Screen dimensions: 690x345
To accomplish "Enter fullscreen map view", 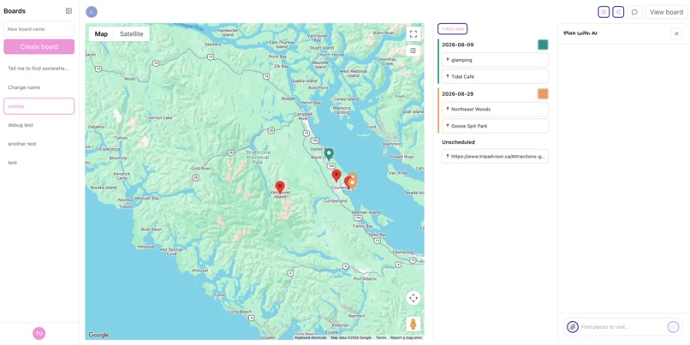I will pyautogui.click(x=413, y=34).
